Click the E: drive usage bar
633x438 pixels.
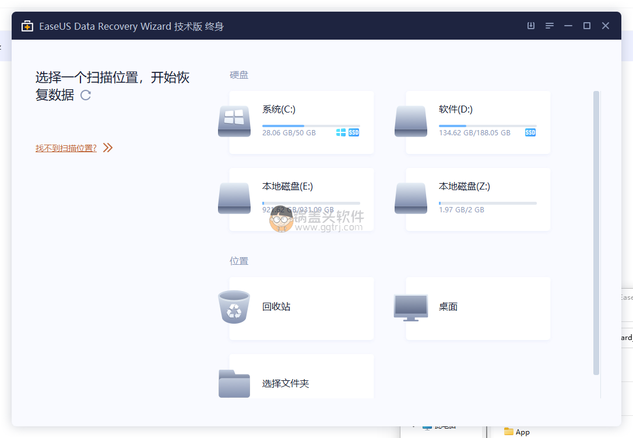point(311,203)
